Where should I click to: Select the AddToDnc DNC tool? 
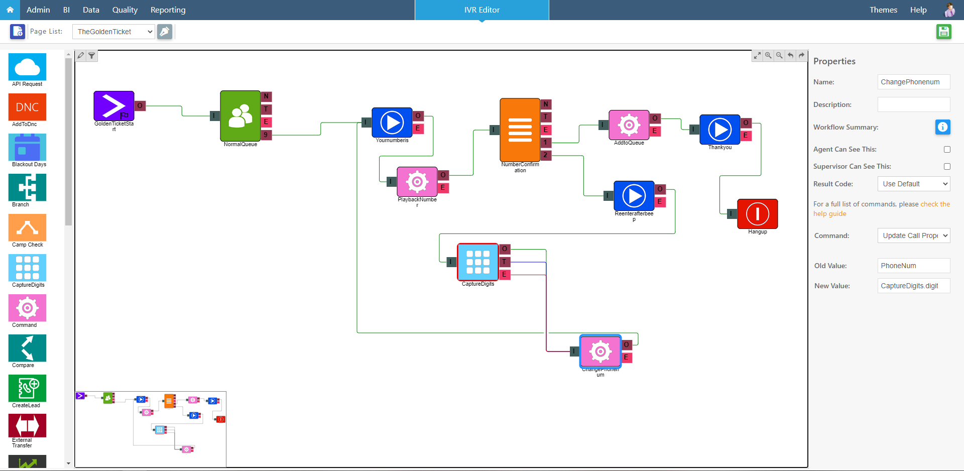[x=27, y=110]
